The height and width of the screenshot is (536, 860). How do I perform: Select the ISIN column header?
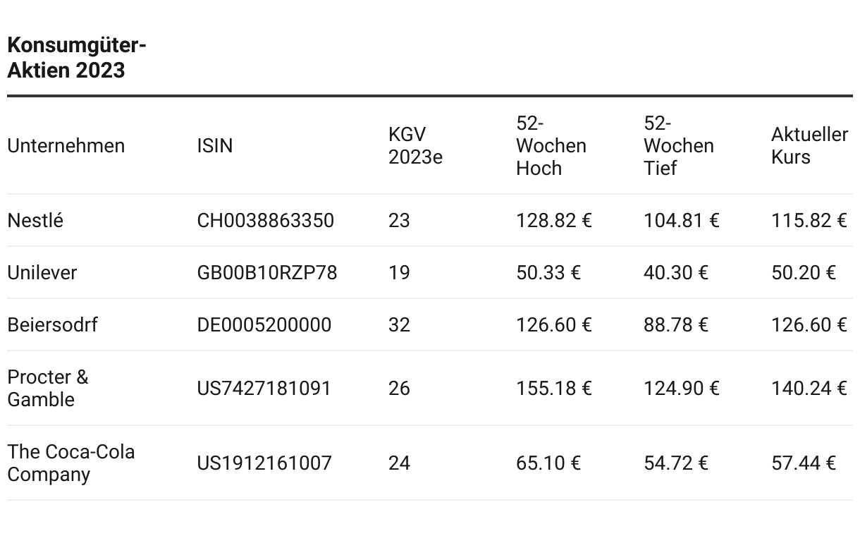click(x=215, y=146)
